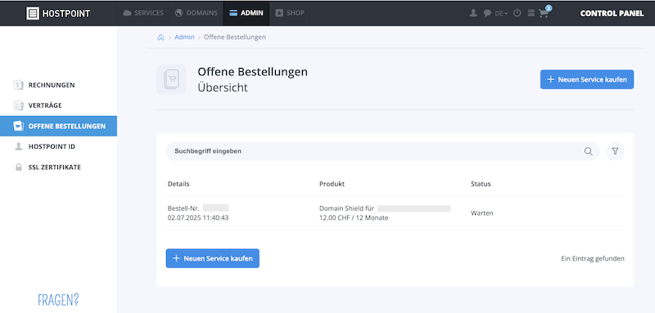655x313 pixels.
Task: Open the chat speech bubble icon
Action: (487, 13)
